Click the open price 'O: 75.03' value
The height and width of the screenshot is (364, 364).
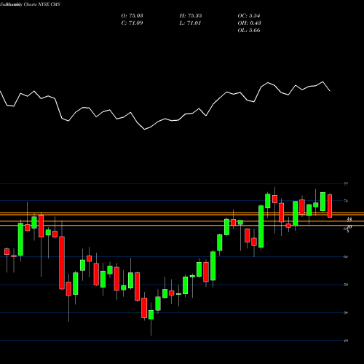(132, 16)
